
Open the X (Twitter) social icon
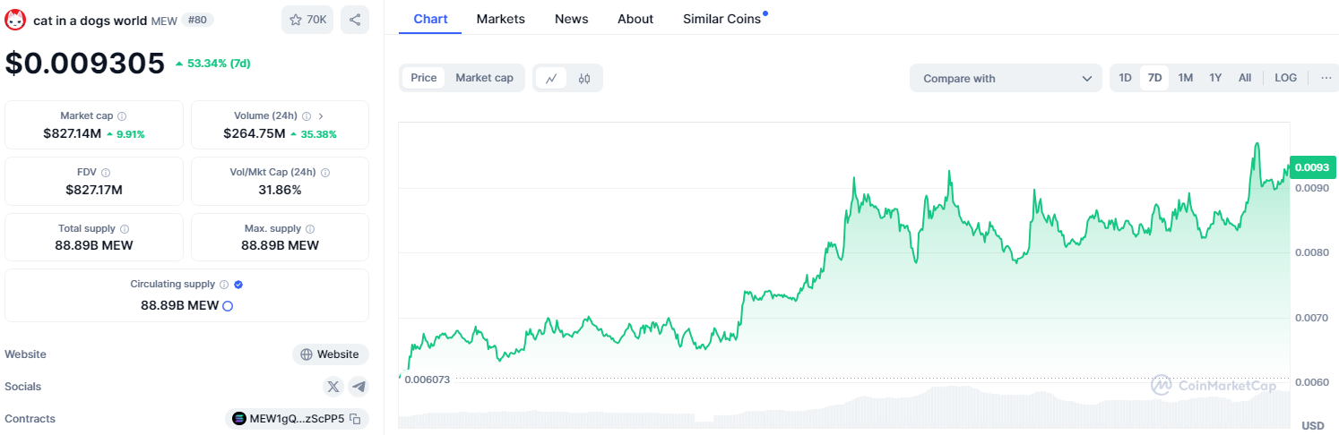pos(333,387)
